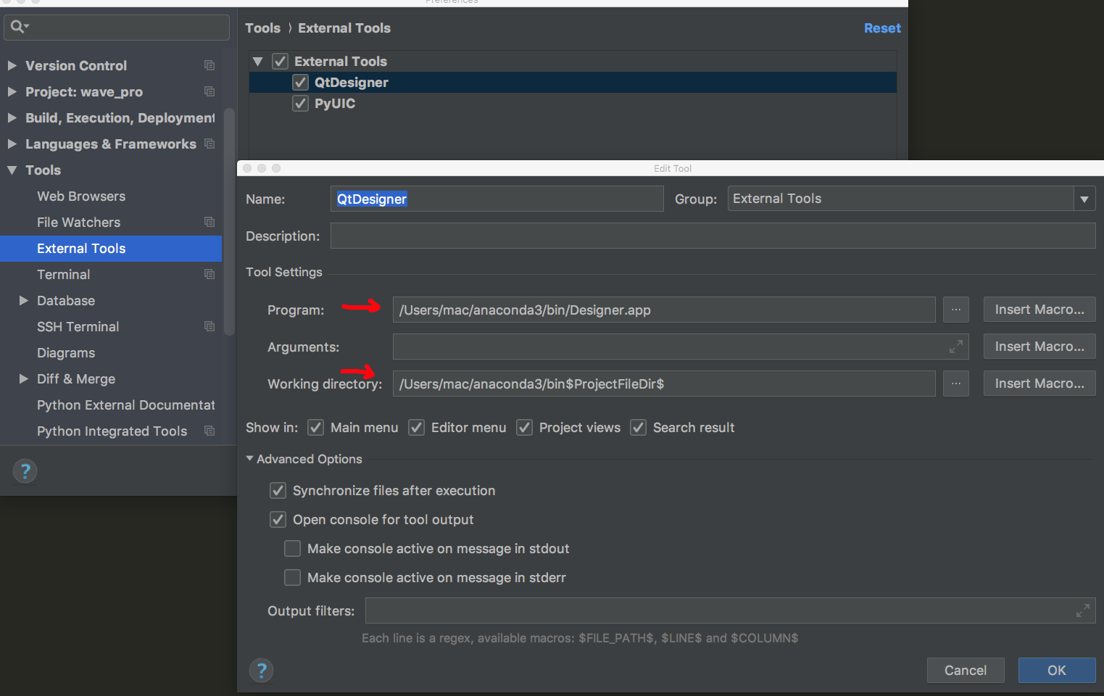The width and height of the screenshot is (1104, 696).
Task: Click the Description input field
Action: pyautogui.click(x=713, y=236)
